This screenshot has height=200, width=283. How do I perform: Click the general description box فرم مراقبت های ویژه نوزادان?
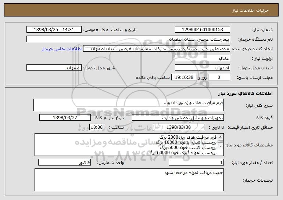pyautogui.click(x=129, y=105)
